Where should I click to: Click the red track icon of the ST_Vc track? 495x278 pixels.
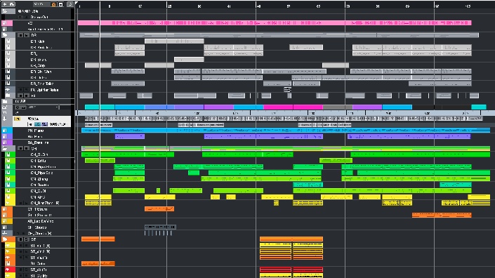tap(8, 270)
